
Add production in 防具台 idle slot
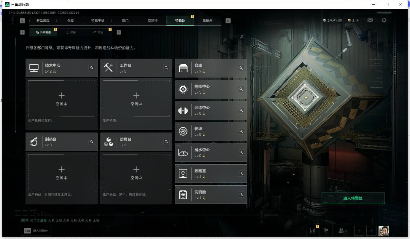click(x=136, y=172)
